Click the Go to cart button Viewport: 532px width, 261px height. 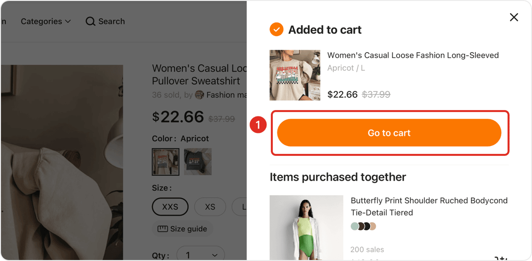point(389,133)
